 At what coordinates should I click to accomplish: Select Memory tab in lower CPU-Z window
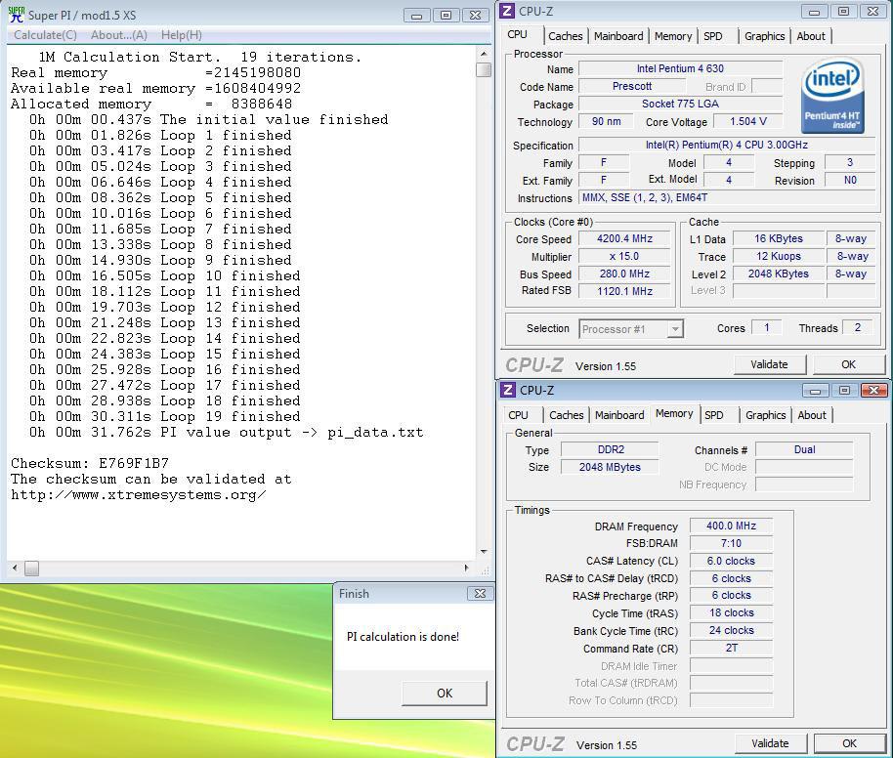[x=674, y=413]
